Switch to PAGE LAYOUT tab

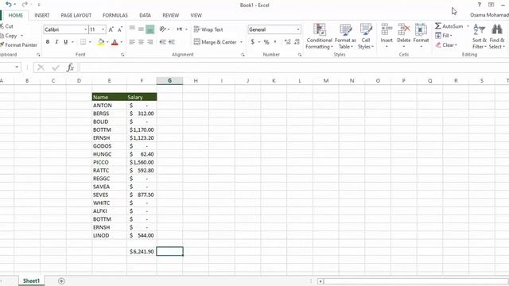(76, 15)
